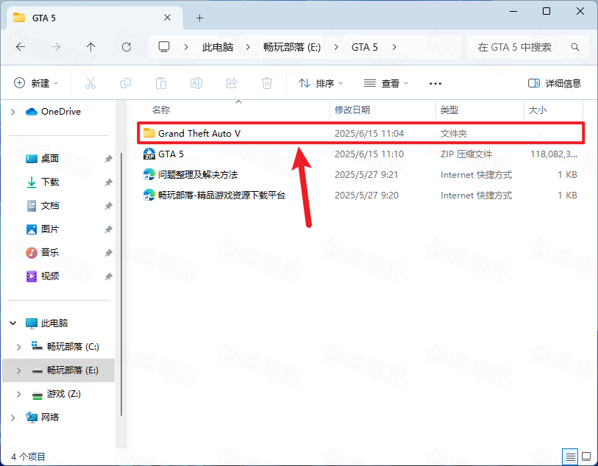Unpin 视频 using its pin icon
This screenshot has width=598, height=466.
click(x=109, y=276)
